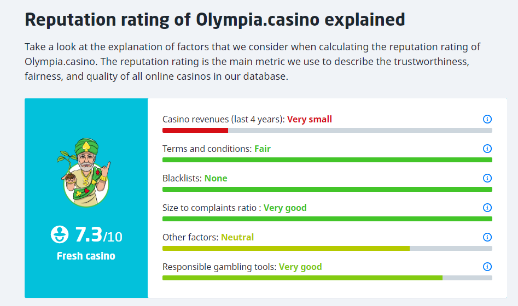Click the Blacklists green rating bar
The width and height of the screenshot is (518, 306).
(x=327, y=189)
